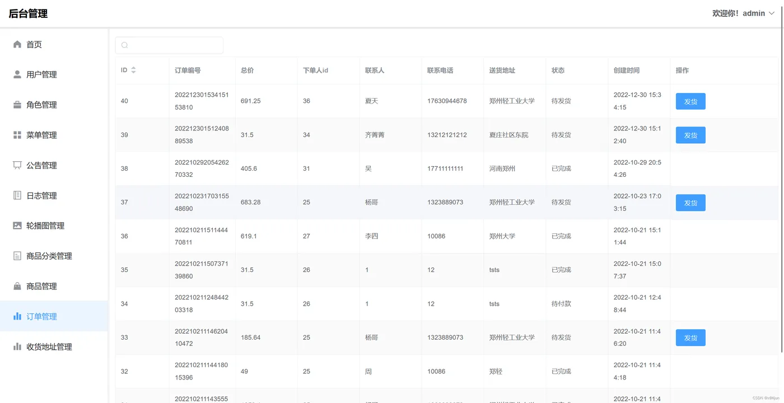Open 角色管理 in the sidebar
The width and height of the screenshot is (784, 403).
(x=54, y=105)
